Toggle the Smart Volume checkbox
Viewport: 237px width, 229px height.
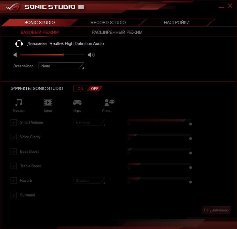13,122
